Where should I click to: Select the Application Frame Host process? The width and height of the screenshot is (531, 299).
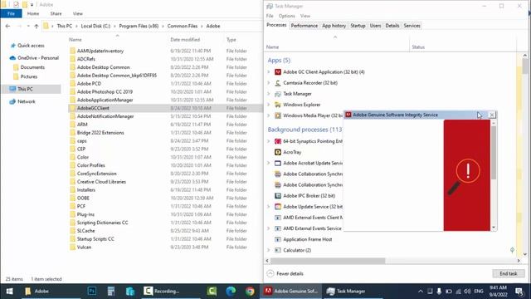pyautogui.click(x=308, y=239)
